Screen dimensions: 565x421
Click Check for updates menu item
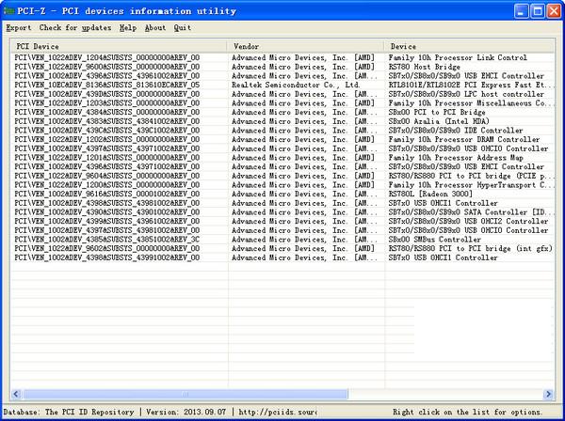pos(76,28)
